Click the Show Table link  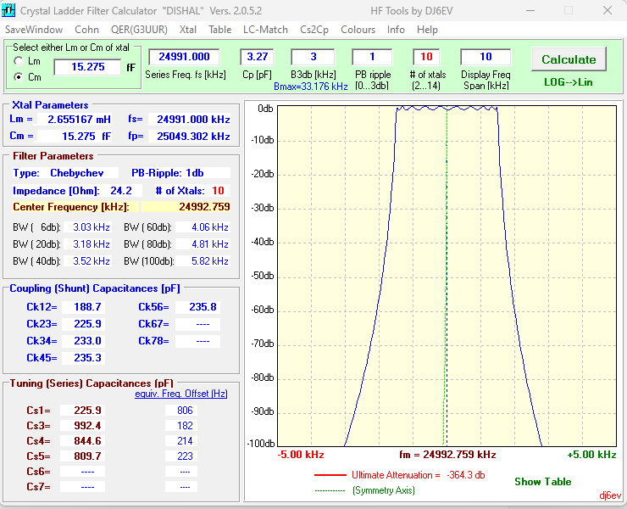point(542,482)
